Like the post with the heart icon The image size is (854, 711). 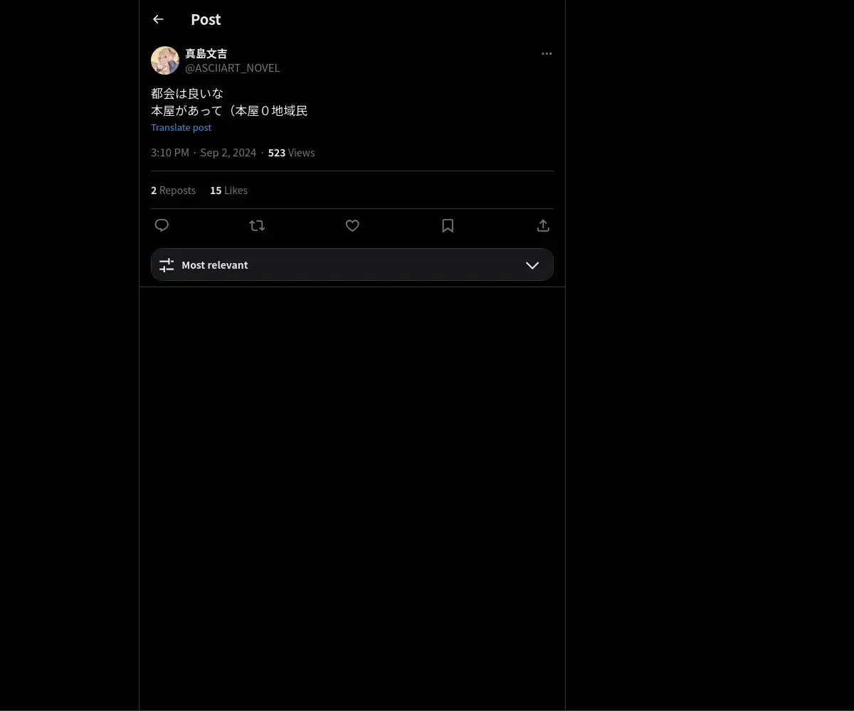point(352,225)
